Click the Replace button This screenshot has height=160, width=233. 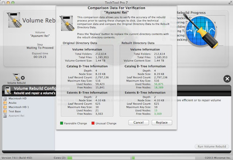point(162,123)
